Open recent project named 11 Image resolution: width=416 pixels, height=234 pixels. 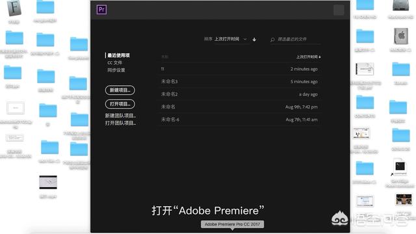click(239, 69)
